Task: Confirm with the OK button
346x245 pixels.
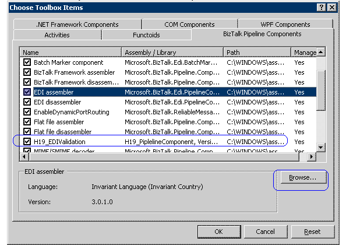Action: tap(219, 232)
